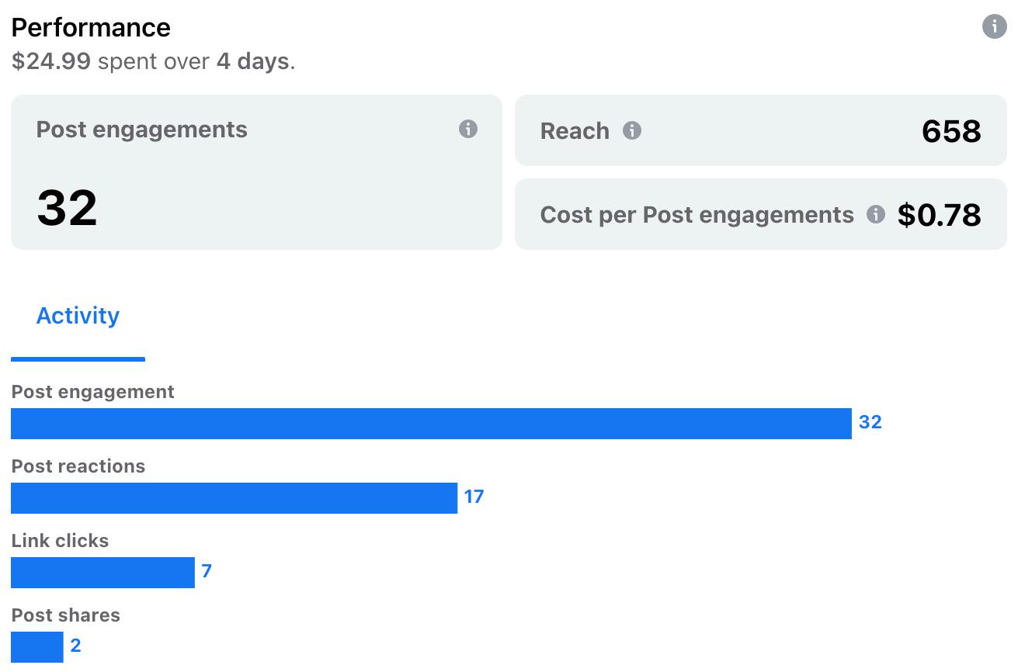Click the $0.78 cost value
1025x672 pixels.
tap(939, 215)
